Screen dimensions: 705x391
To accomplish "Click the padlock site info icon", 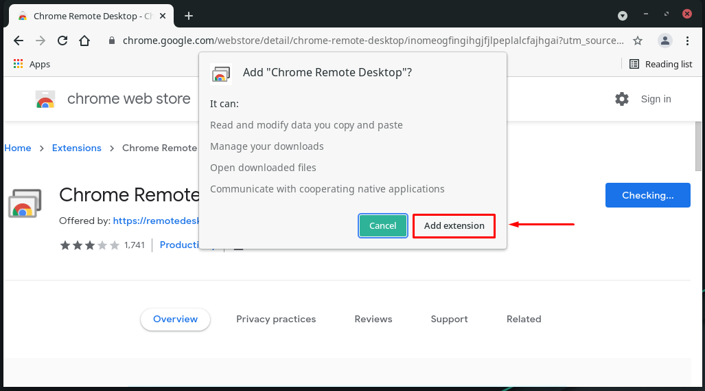I will pyautogui.click(x=112, y=41).
